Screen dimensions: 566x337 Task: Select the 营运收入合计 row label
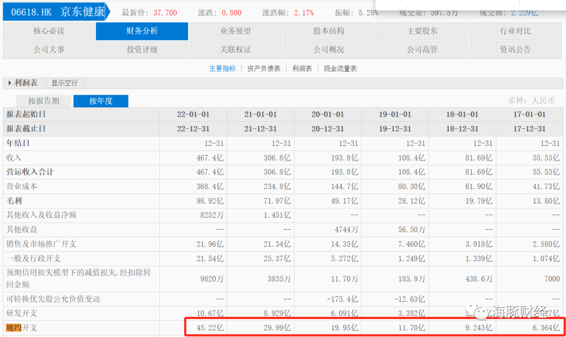pyautogui.click(x=30, y=172)
